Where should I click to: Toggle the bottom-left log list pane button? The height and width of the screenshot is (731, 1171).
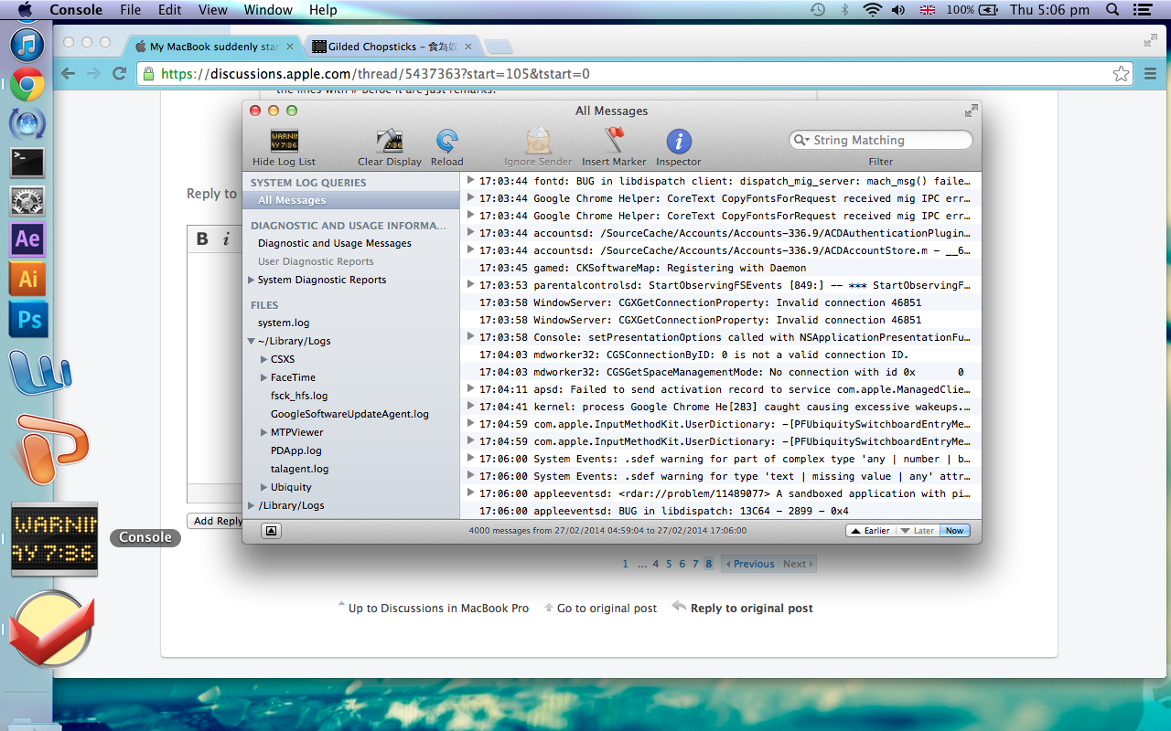272,530
